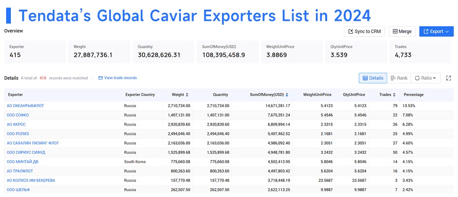Sort table by SumOfMoney(USD) arrows

[287, 95]
